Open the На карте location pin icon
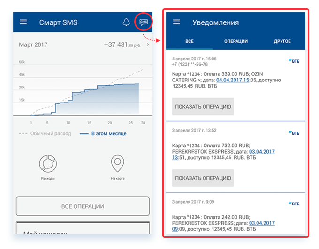Screen dimensions: 319x249 click(x=117, y=164)
